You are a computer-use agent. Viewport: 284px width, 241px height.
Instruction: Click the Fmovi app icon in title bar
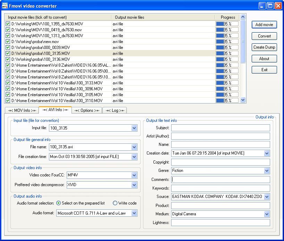point(5,6)
